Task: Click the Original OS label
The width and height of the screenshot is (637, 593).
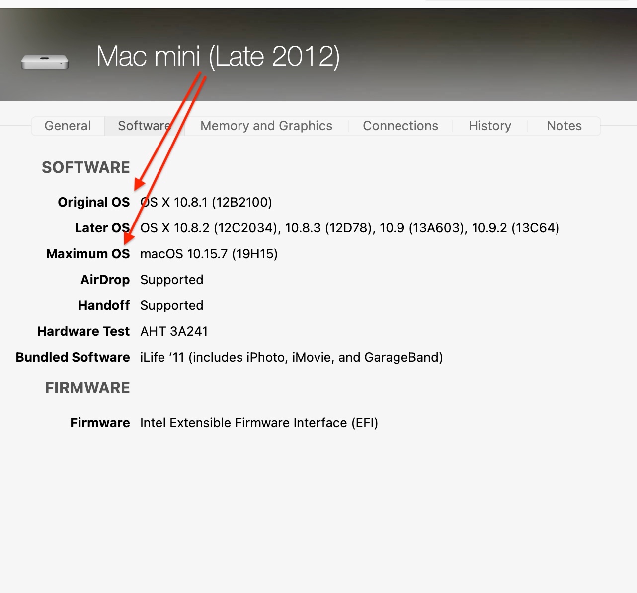Action: [94, 202]
